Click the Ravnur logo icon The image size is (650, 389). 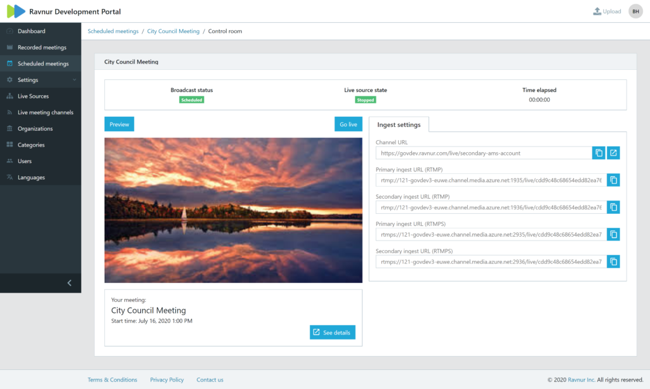pos(16,11)
